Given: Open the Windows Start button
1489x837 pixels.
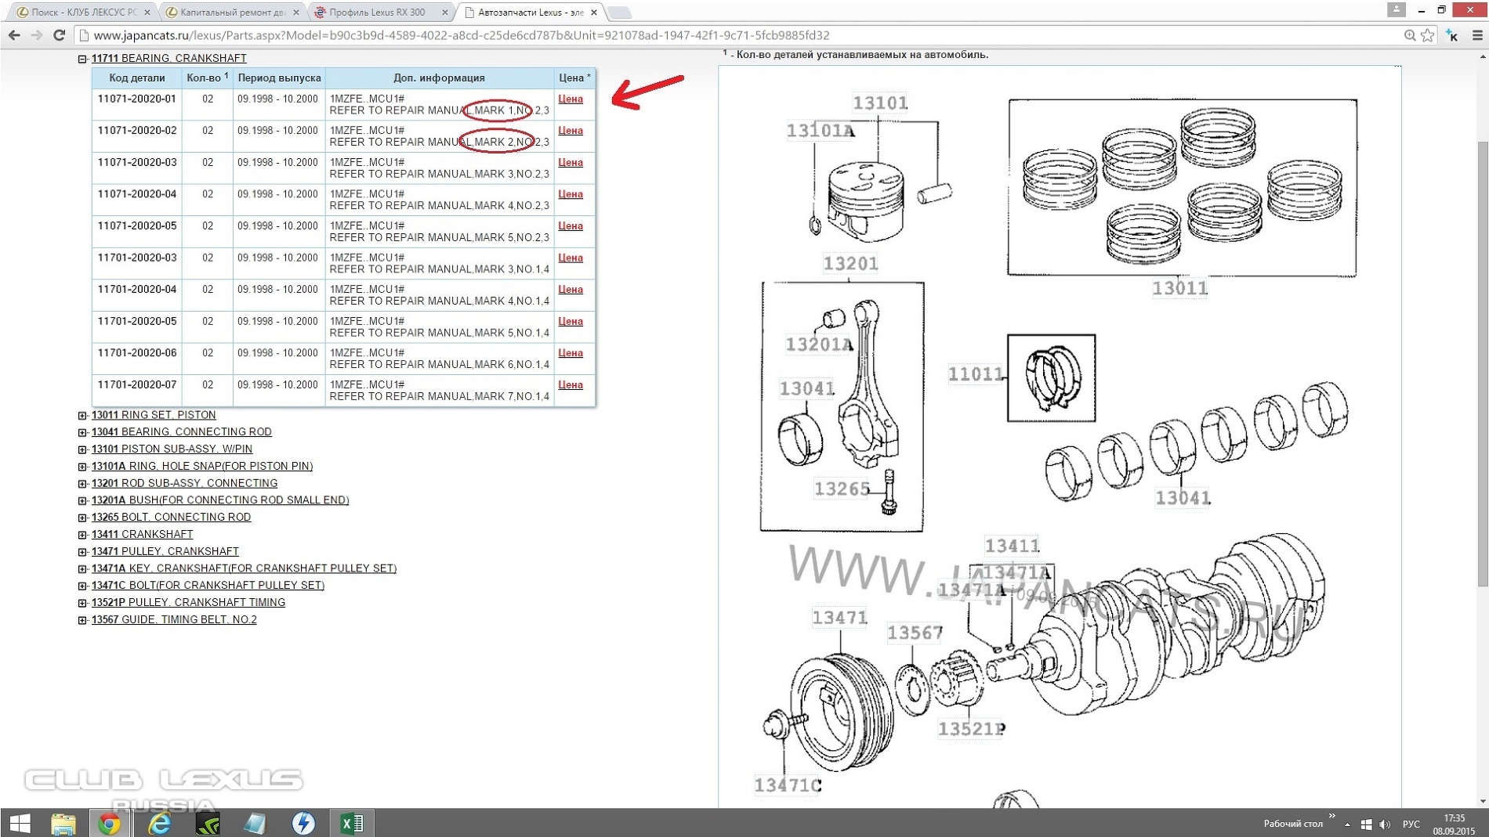Looking at the screenshot, I should [20, 823].
